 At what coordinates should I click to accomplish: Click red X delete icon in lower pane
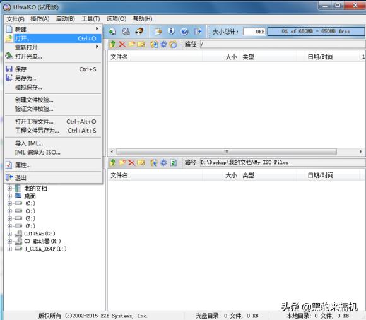[132, 162]
